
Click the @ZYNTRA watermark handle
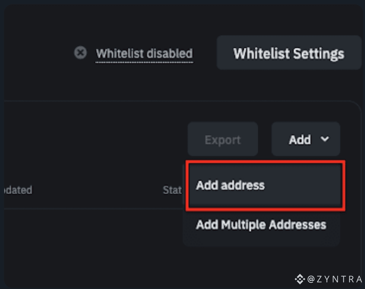click(335, 279)
